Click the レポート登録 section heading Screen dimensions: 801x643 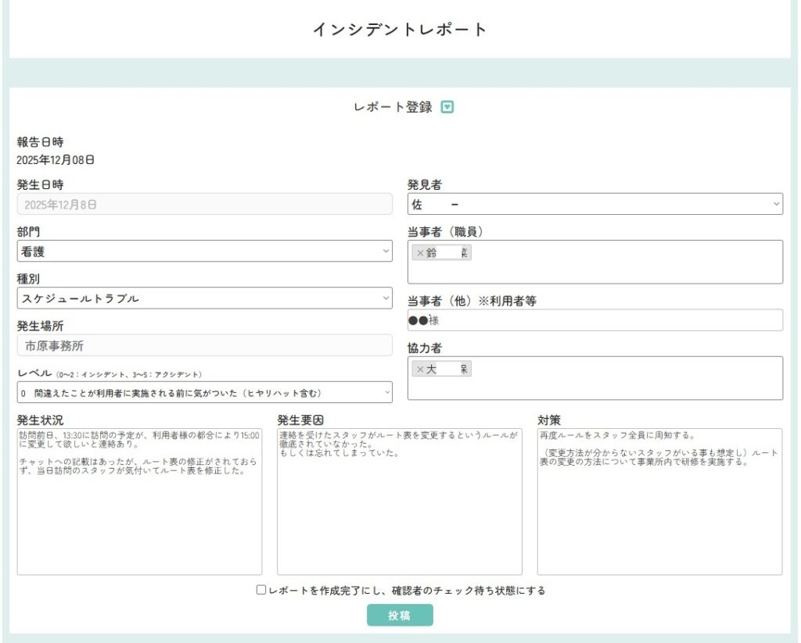393,108
